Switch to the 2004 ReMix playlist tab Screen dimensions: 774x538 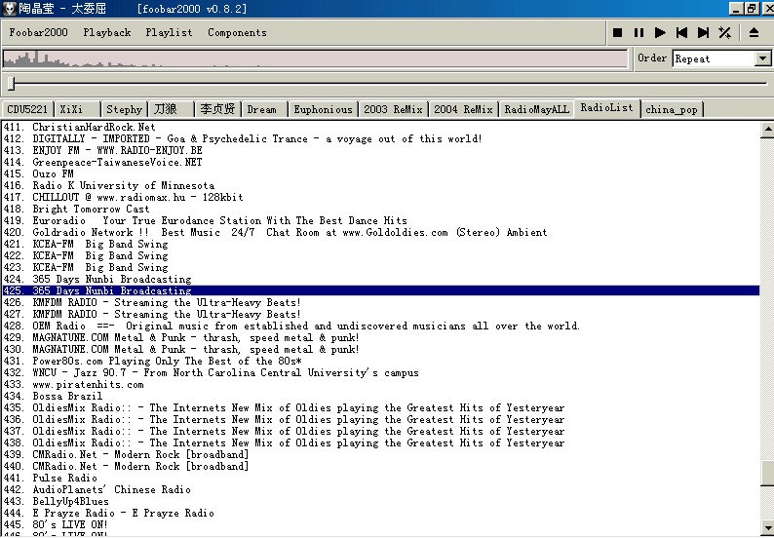coord(463,109)
